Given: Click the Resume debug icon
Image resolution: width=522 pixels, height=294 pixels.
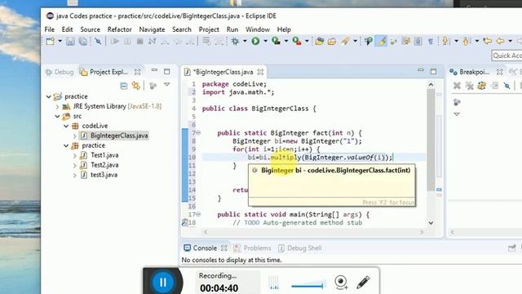Looking at the screenshot, I should tap(115, 42).
